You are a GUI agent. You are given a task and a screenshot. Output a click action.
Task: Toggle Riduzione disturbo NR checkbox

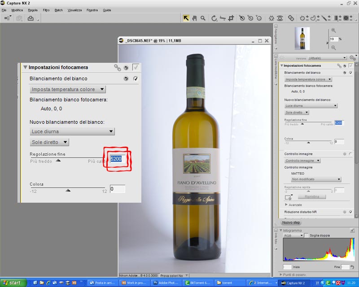350,212
